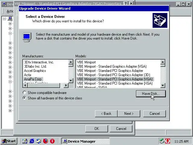Select manufacturer AnaPa Corp

click(x=33, y=79)
